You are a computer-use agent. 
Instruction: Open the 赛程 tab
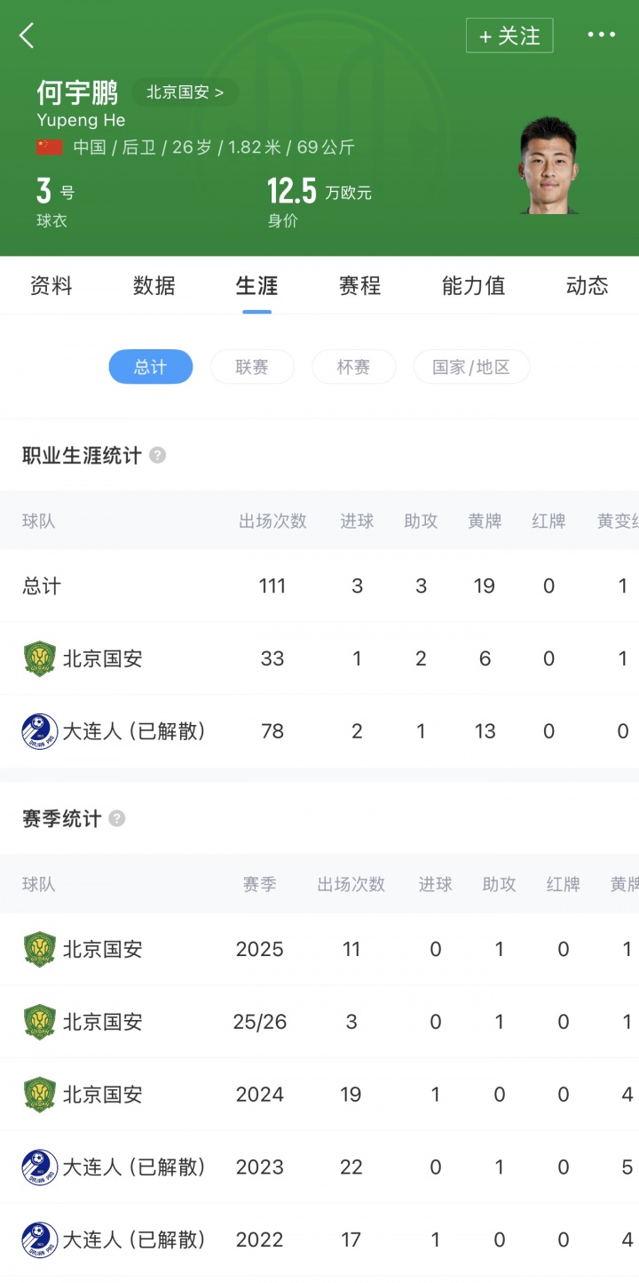359,286
